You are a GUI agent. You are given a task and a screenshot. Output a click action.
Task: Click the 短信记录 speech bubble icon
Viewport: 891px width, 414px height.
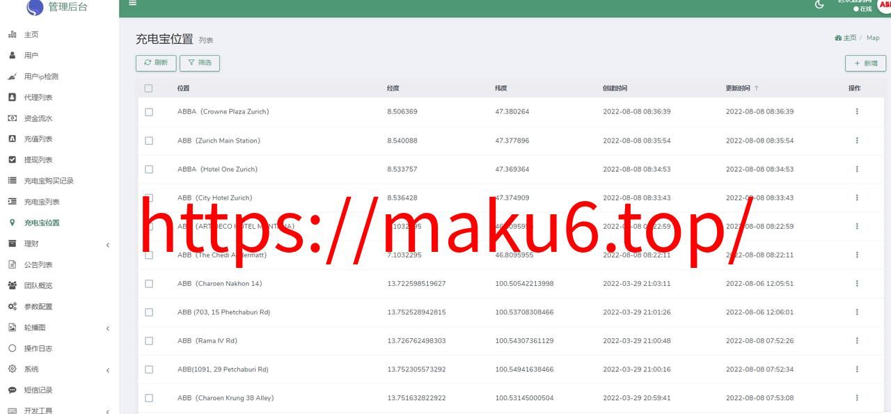pyautogui.click(x=12, y=390)
